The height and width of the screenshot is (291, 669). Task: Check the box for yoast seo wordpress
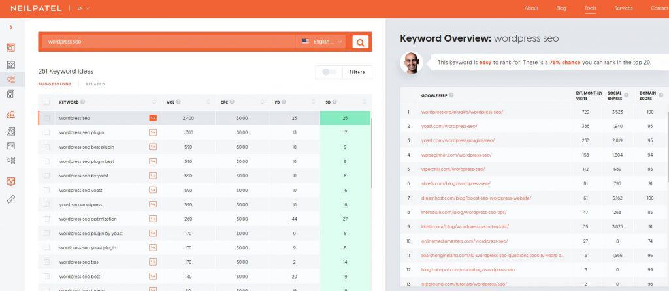pyautogui.click(x=47, y=204)
